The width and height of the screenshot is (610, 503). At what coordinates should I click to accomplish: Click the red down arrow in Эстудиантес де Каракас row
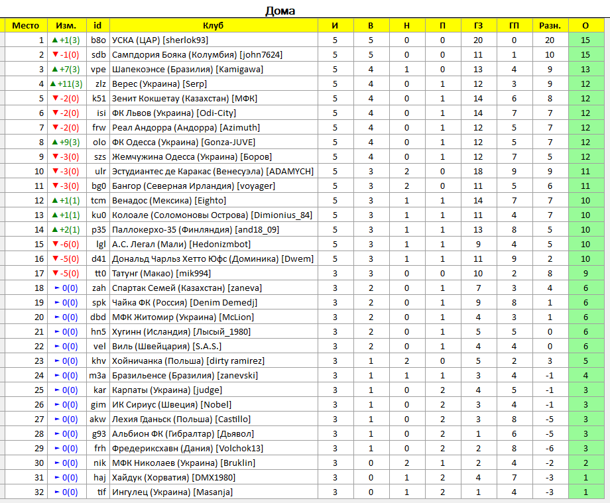point(55,171)
